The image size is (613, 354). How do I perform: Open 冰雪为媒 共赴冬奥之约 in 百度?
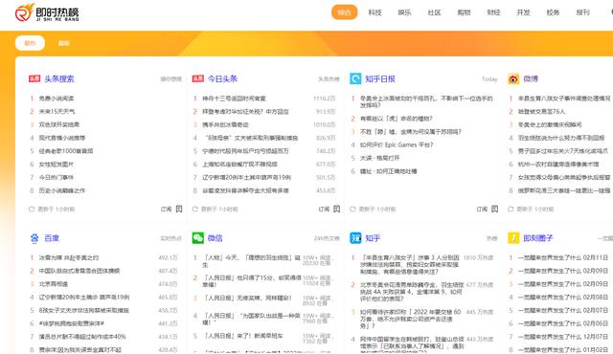point(69,257)
